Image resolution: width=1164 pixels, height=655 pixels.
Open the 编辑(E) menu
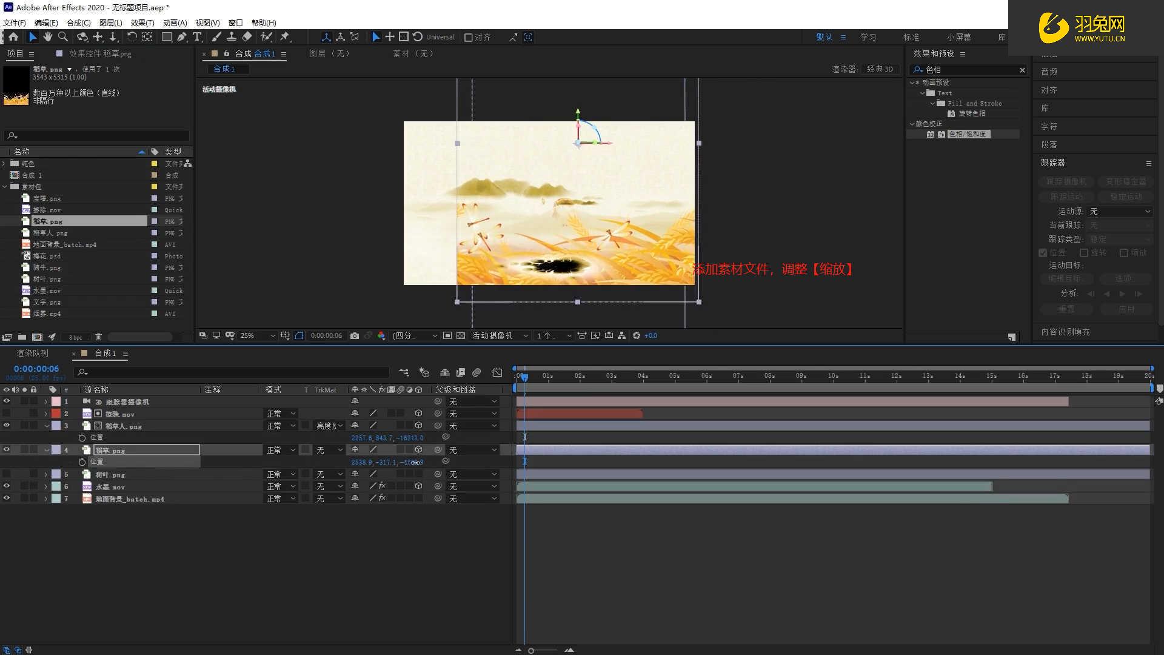click(46, 22)
